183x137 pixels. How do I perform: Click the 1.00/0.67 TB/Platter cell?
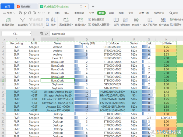coord(166,118)
